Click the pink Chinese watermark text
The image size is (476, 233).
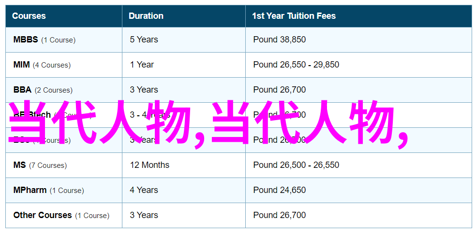click(x=208, y=124)
